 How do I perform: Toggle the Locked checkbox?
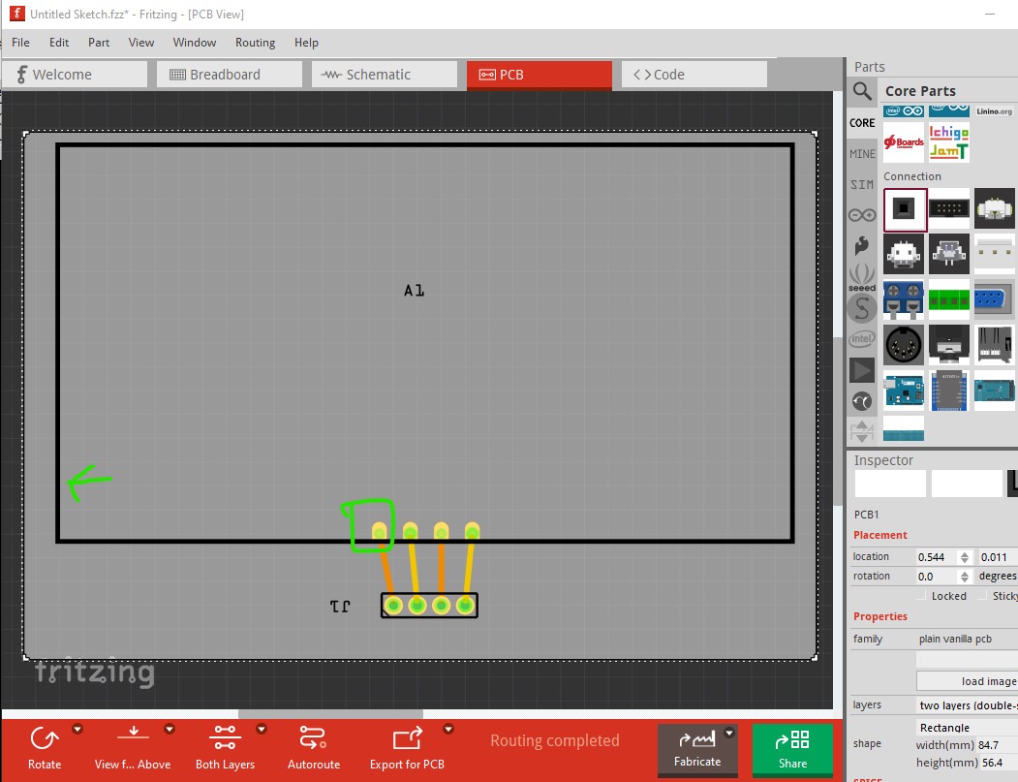pyautogui.click(x=920, y=596)
